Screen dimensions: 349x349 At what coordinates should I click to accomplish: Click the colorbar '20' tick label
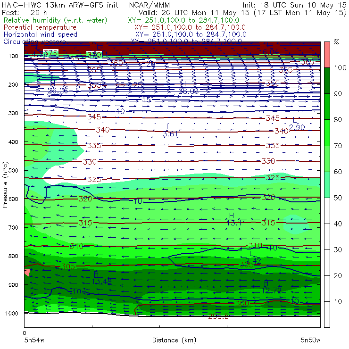(x=338, y=276)
